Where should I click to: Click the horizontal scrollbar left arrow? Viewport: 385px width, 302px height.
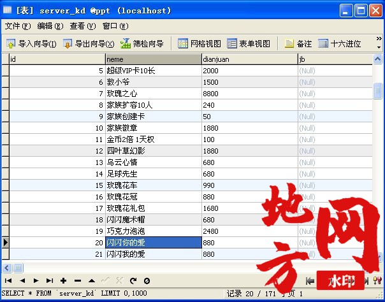coord(7,268)
